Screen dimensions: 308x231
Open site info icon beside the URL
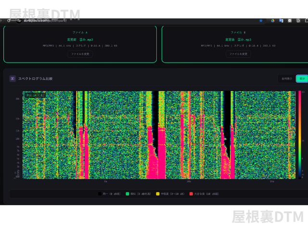19,21
